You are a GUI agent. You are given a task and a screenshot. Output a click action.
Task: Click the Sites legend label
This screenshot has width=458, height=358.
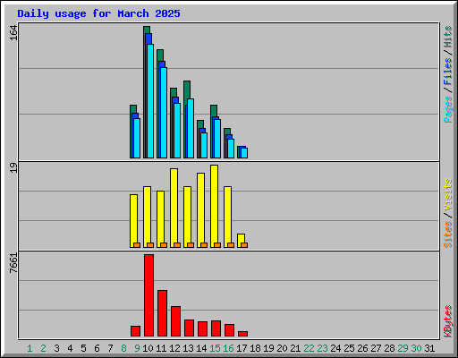coord(448,234)
